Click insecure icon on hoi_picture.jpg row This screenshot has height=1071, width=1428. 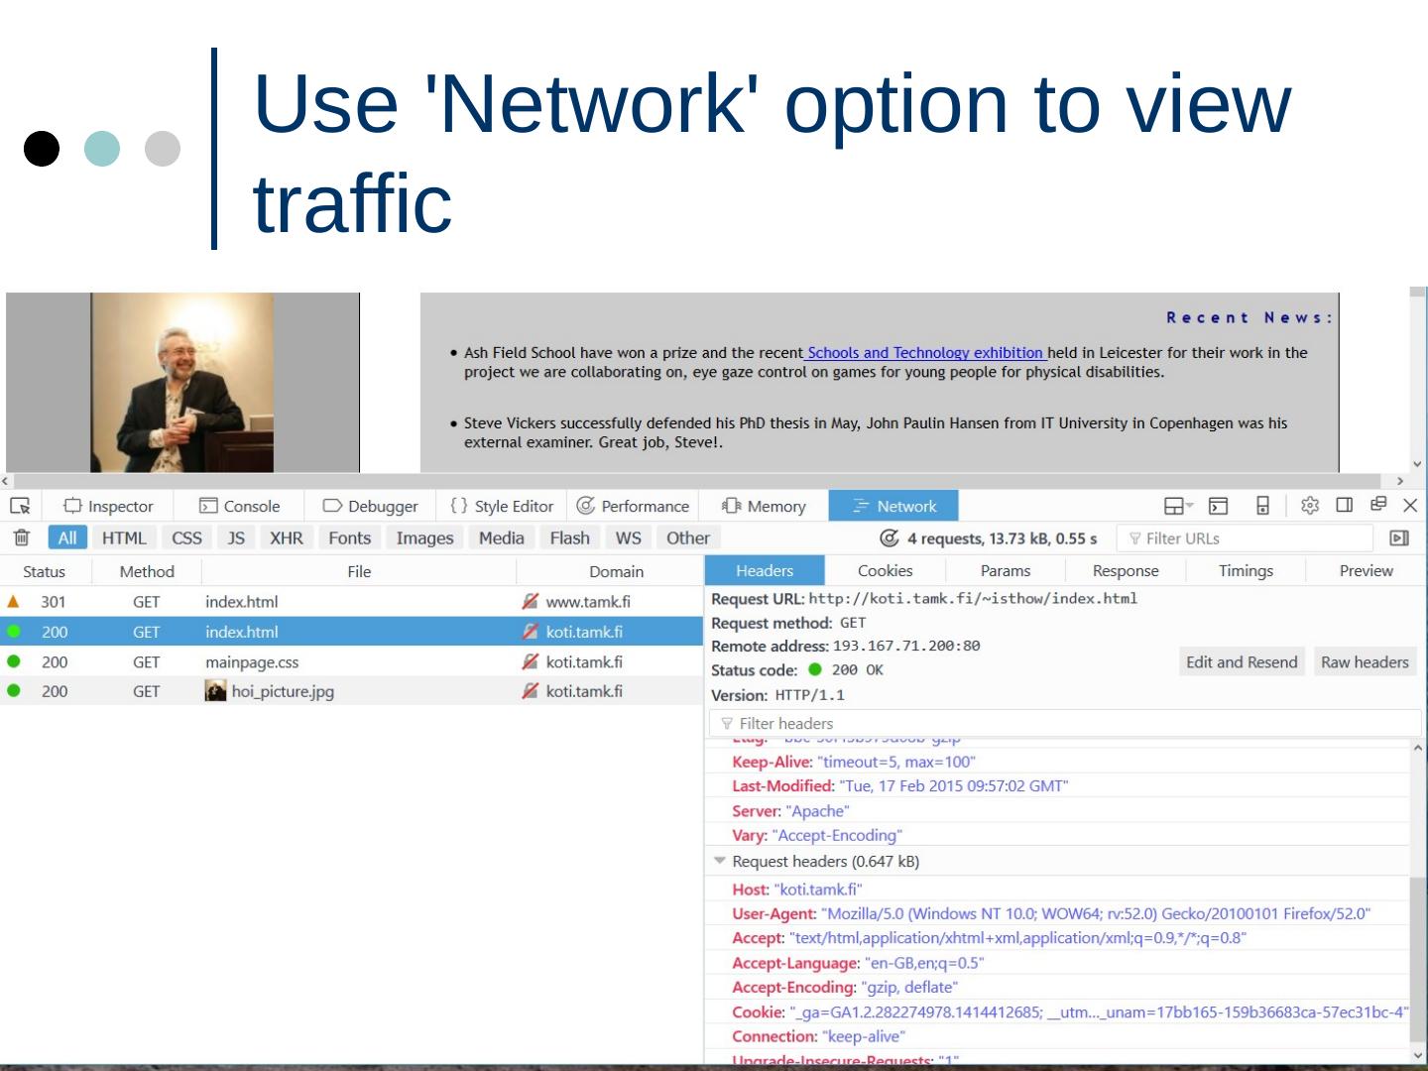(x=531, y=691)
